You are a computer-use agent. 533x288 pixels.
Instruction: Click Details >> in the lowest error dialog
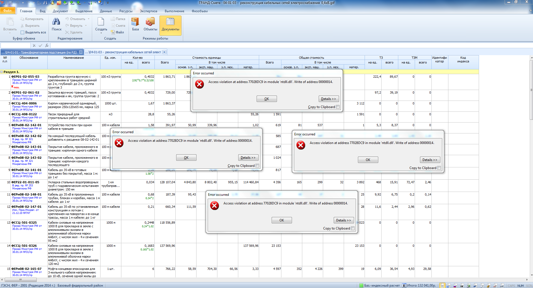[344, 220]
